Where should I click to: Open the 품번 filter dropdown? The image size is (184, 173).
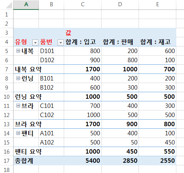tap(60, 42)
